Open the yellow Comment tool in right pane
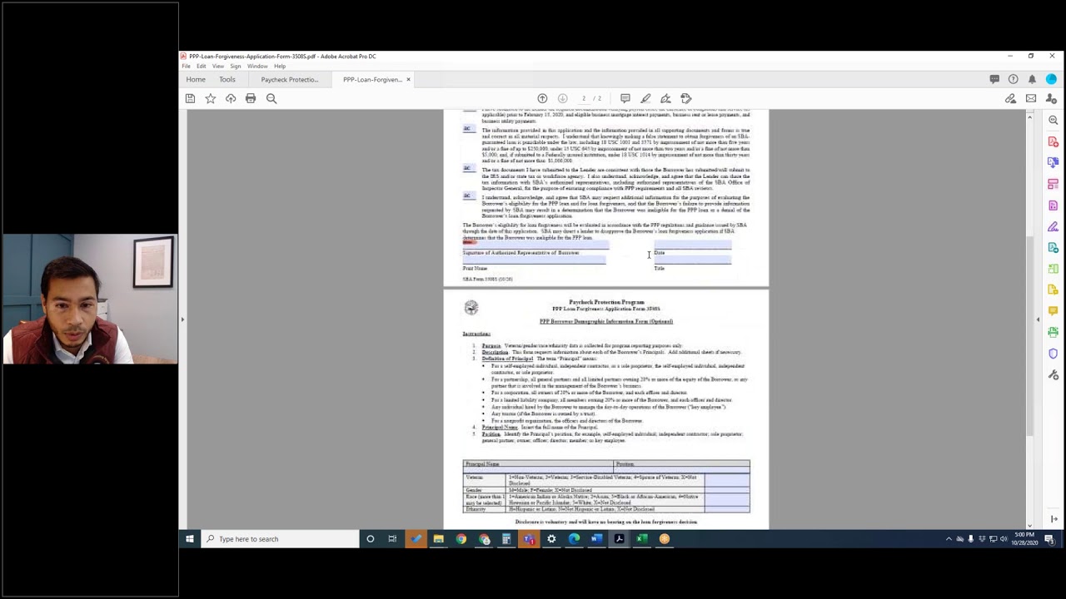The height and width of the screenshot is (599, 1066). pyautogui.click(x=1054, y=311)
